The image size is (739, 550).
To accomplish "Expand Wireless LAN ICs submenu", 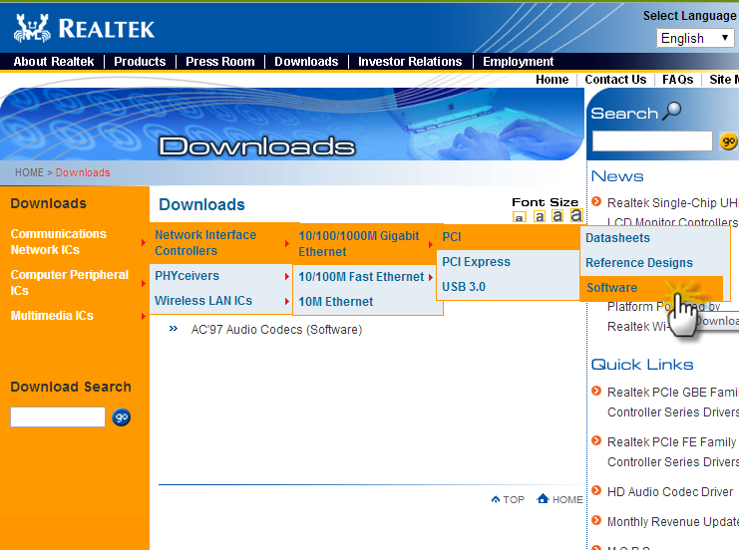I will (x=221, y=301).
